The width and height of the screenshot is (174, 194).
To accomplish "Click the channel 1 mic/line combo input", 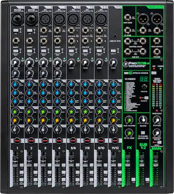I will pyautogui.click(x=17, y=20).
